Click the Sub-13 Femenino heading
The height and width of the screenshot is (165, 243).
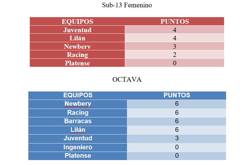click(x=127, y=5)
